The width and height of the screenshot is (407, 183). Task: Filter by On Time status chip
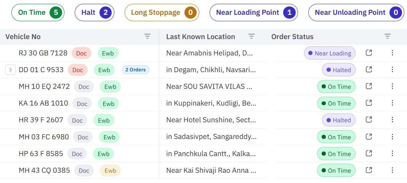pos(38,13)
